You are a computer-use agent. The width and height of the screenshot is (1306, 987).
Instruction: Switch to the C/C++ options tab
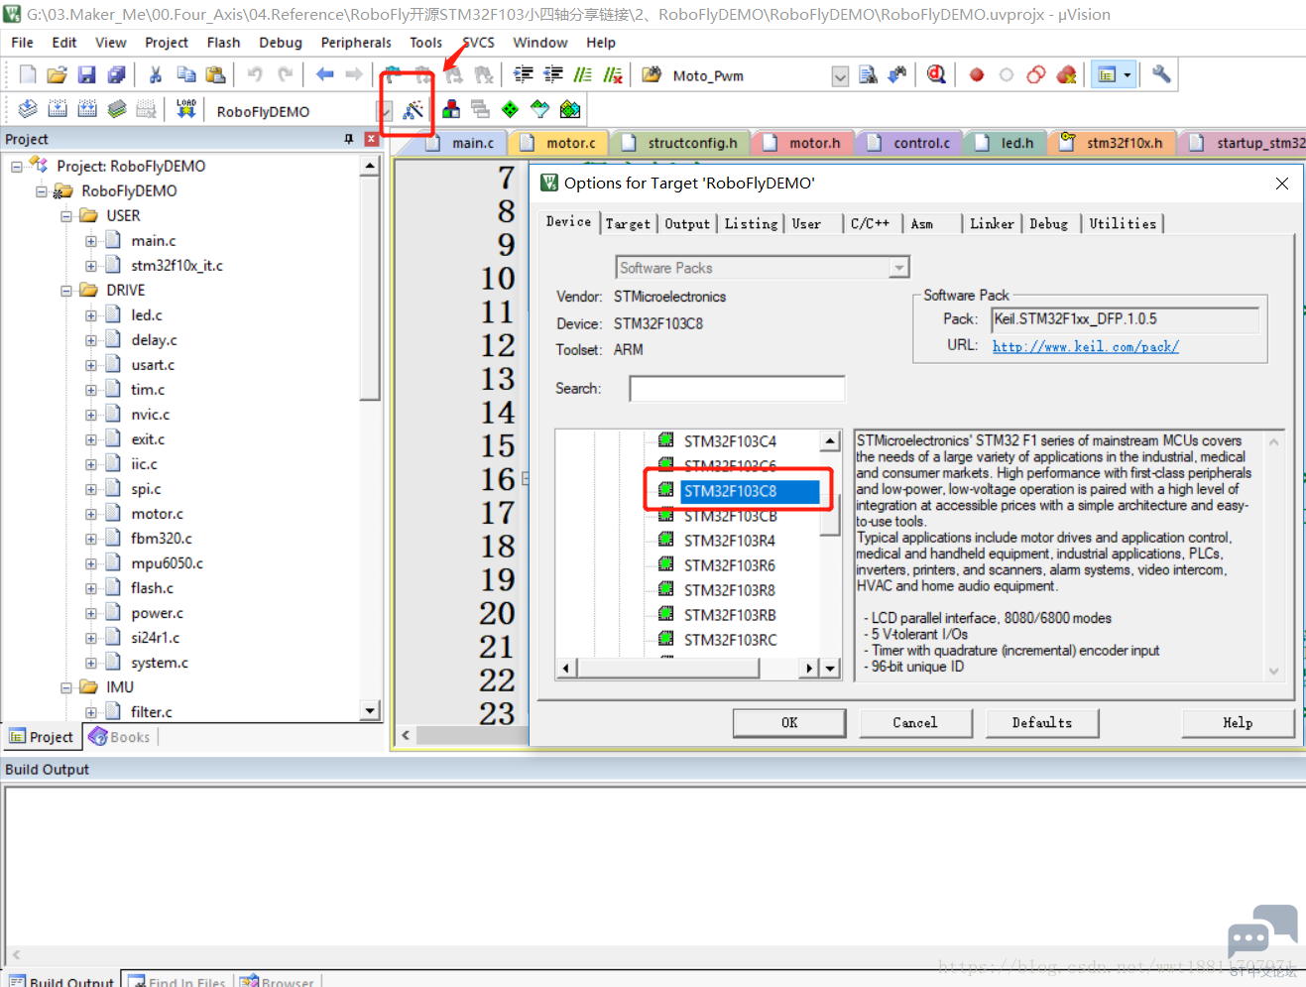[870, 224]
